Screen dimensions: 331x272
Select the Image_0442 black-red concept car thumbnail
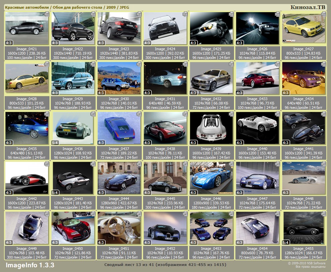click(27, 178)
